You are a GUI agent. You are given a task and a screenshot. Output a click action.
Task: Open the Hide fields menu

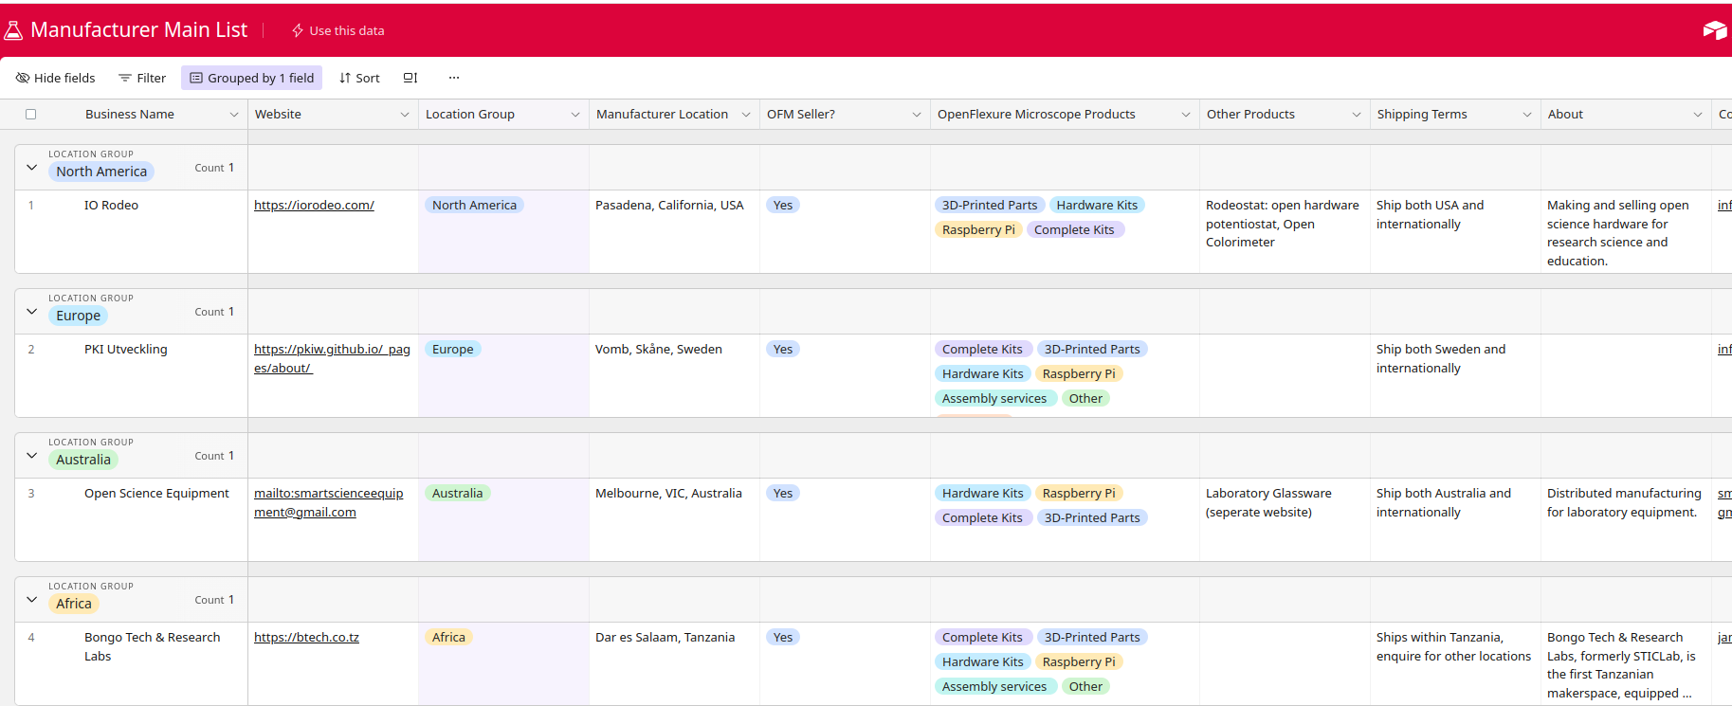[56, 78]
